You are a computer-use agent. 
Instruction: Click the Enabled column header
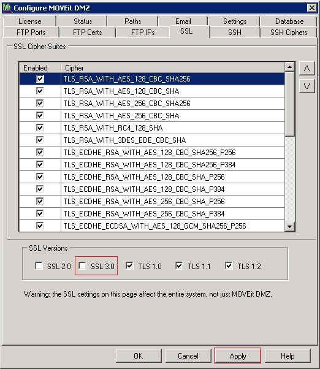[x=40, y=68]
